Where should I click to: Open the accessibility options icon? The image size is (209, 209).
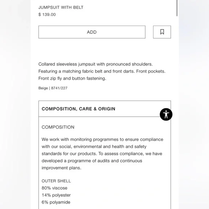pos(166,114)
